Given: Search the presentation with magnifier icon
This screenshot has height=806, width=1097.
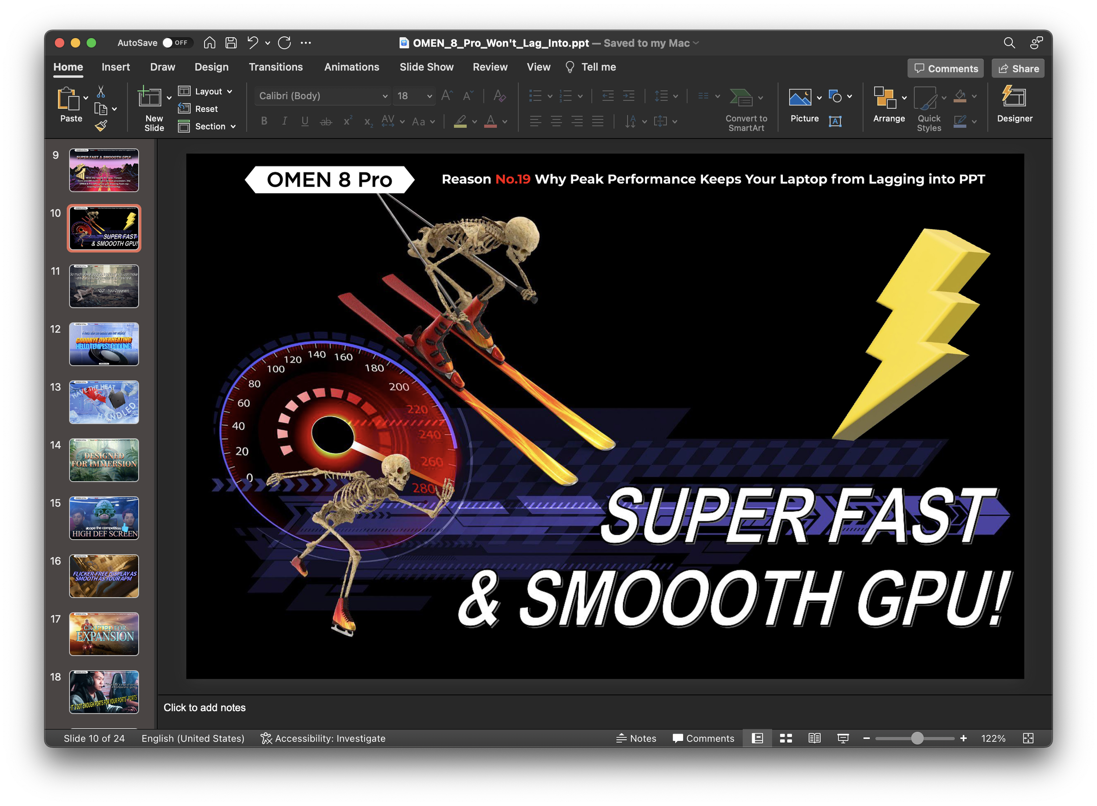Looking at the screenshot, I should tap(1009, 43).
